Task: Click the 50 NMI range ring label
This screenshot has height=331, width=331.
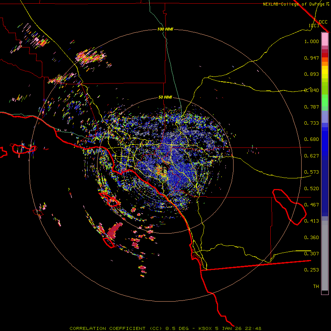Action: click(165, 97)
